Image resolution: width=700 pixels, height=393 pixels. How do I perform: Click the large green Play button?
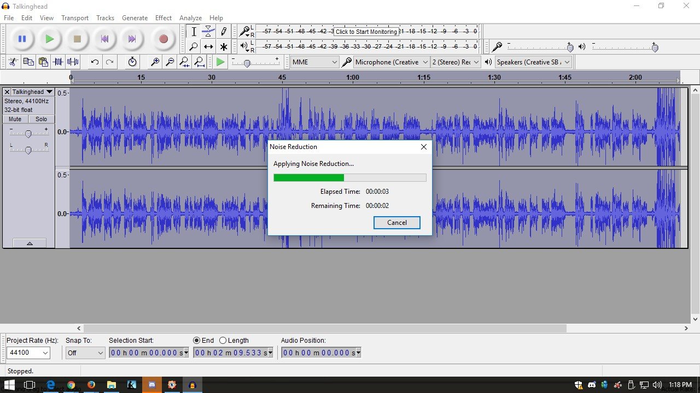click(x=49, y=39)
